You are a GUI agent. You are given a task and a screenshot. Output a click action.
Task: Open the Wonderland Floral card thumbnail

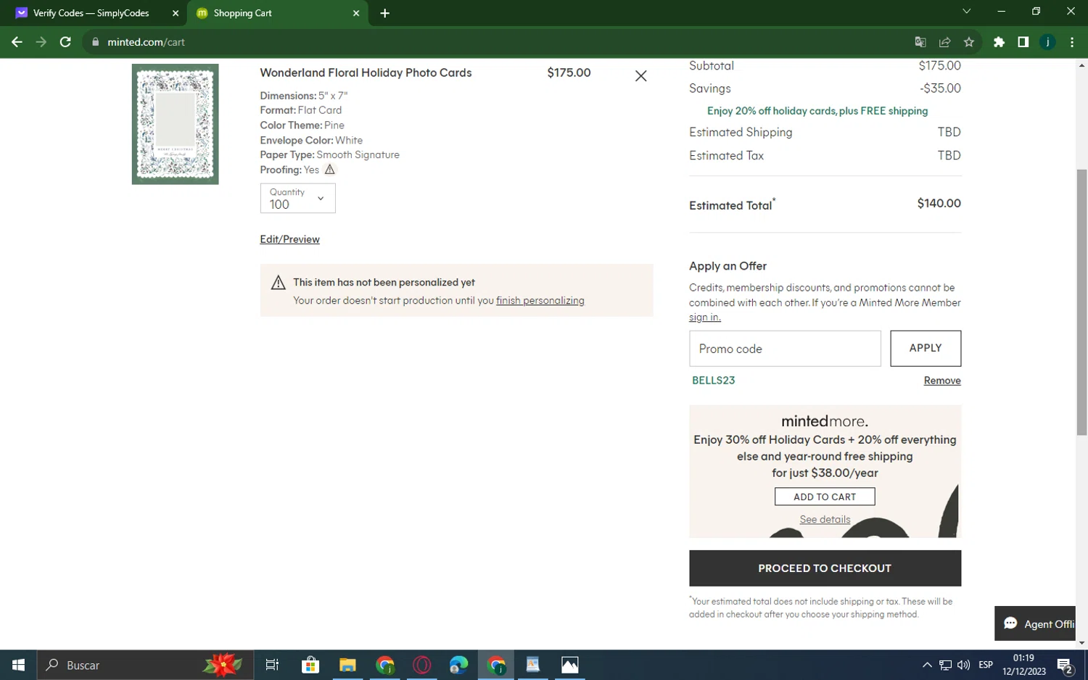(x=175, y=124)
